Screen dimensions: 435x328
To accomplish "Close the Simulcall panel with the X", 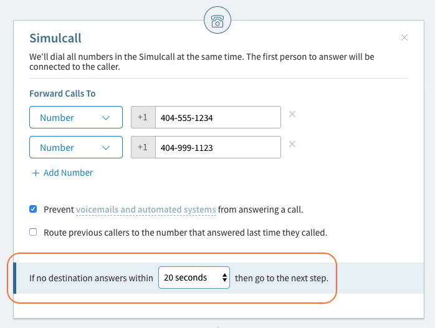I will coord(404,37).
